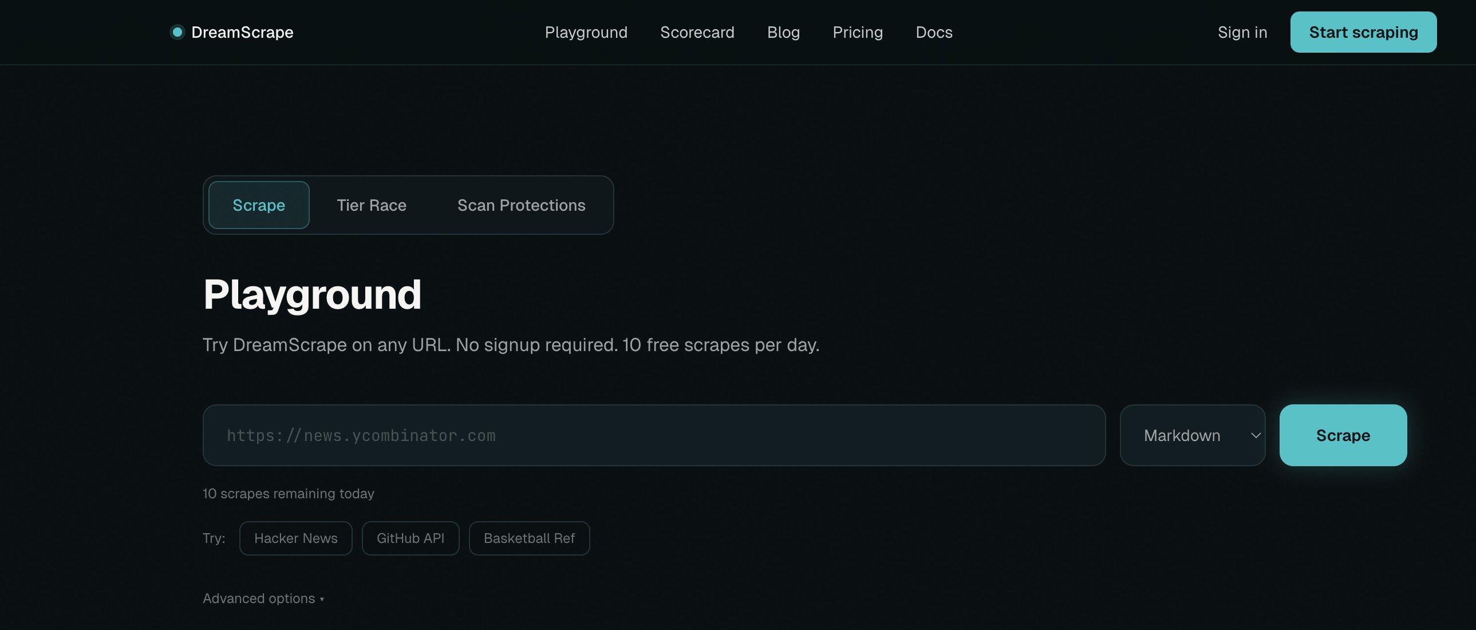The height and width of the screenshot is (630, 1476).
Task: Click the '10 scrapes remaining today' text
Action: coord(288,493)
